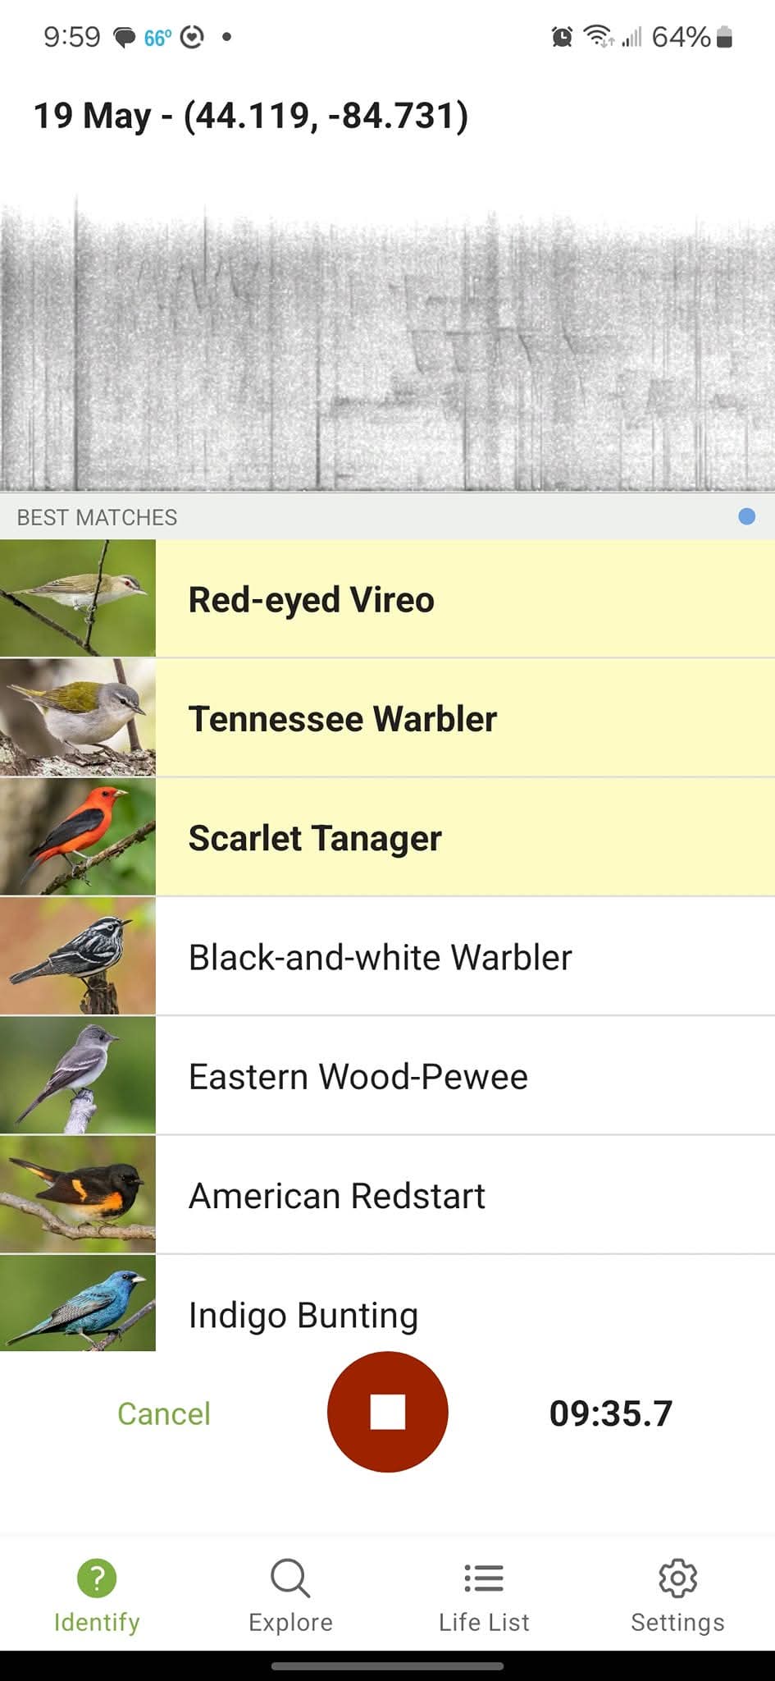
Task: Cancel the current recording
Action: tap(164, 1413)
